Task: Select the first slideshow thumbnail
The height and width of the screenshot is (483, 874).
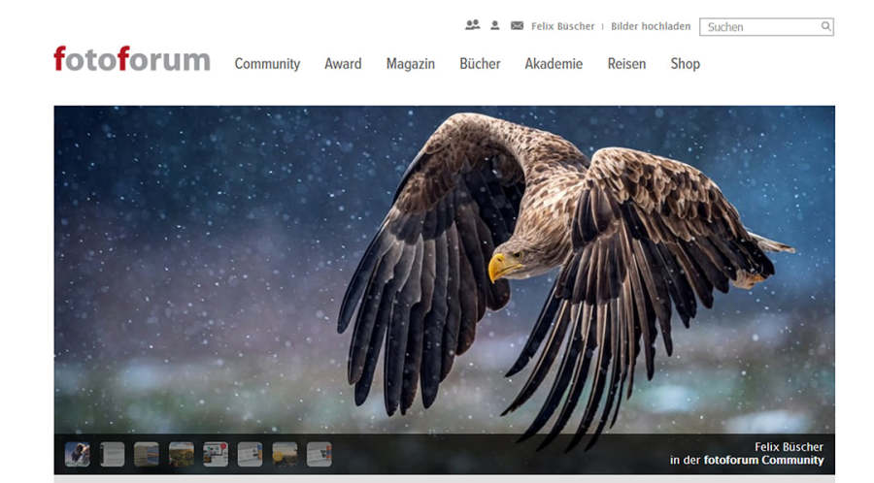Action: 77,454
